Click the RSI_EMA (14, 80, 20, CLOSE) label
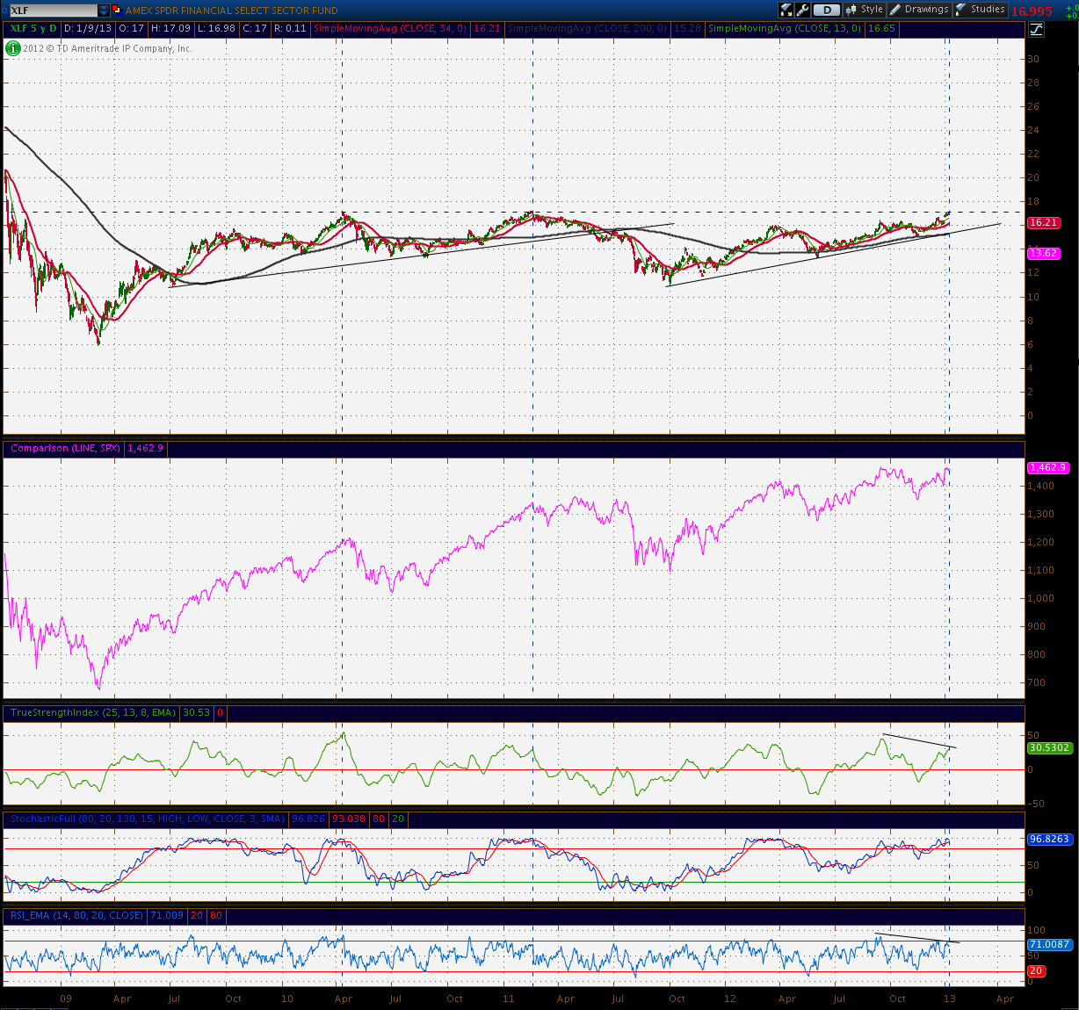Viewport: 1079px width, 1010px height. (76, 915)
